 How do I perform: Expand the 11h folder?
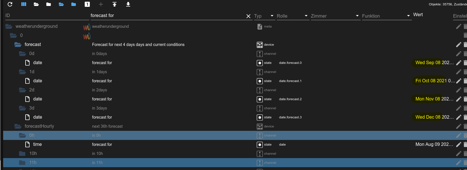click(22, 163)
